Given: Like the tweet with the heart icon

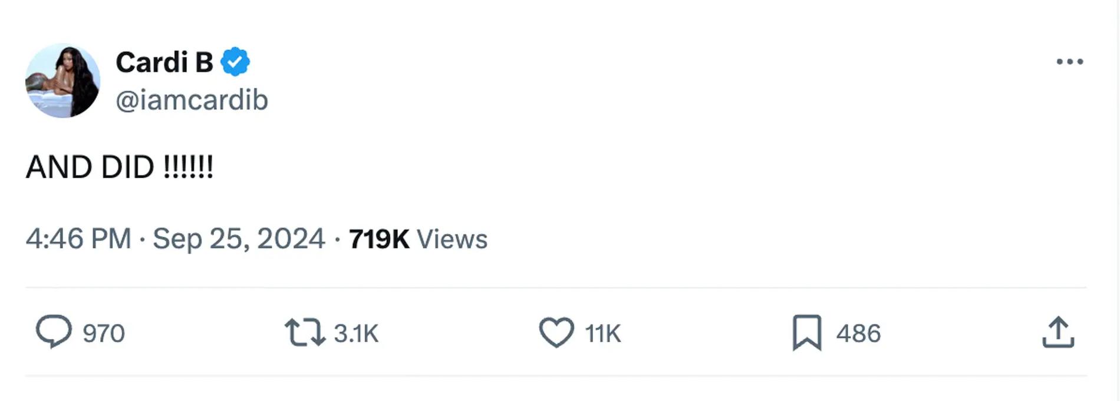Looking at the screenshot, I should (x=556, y=332).
